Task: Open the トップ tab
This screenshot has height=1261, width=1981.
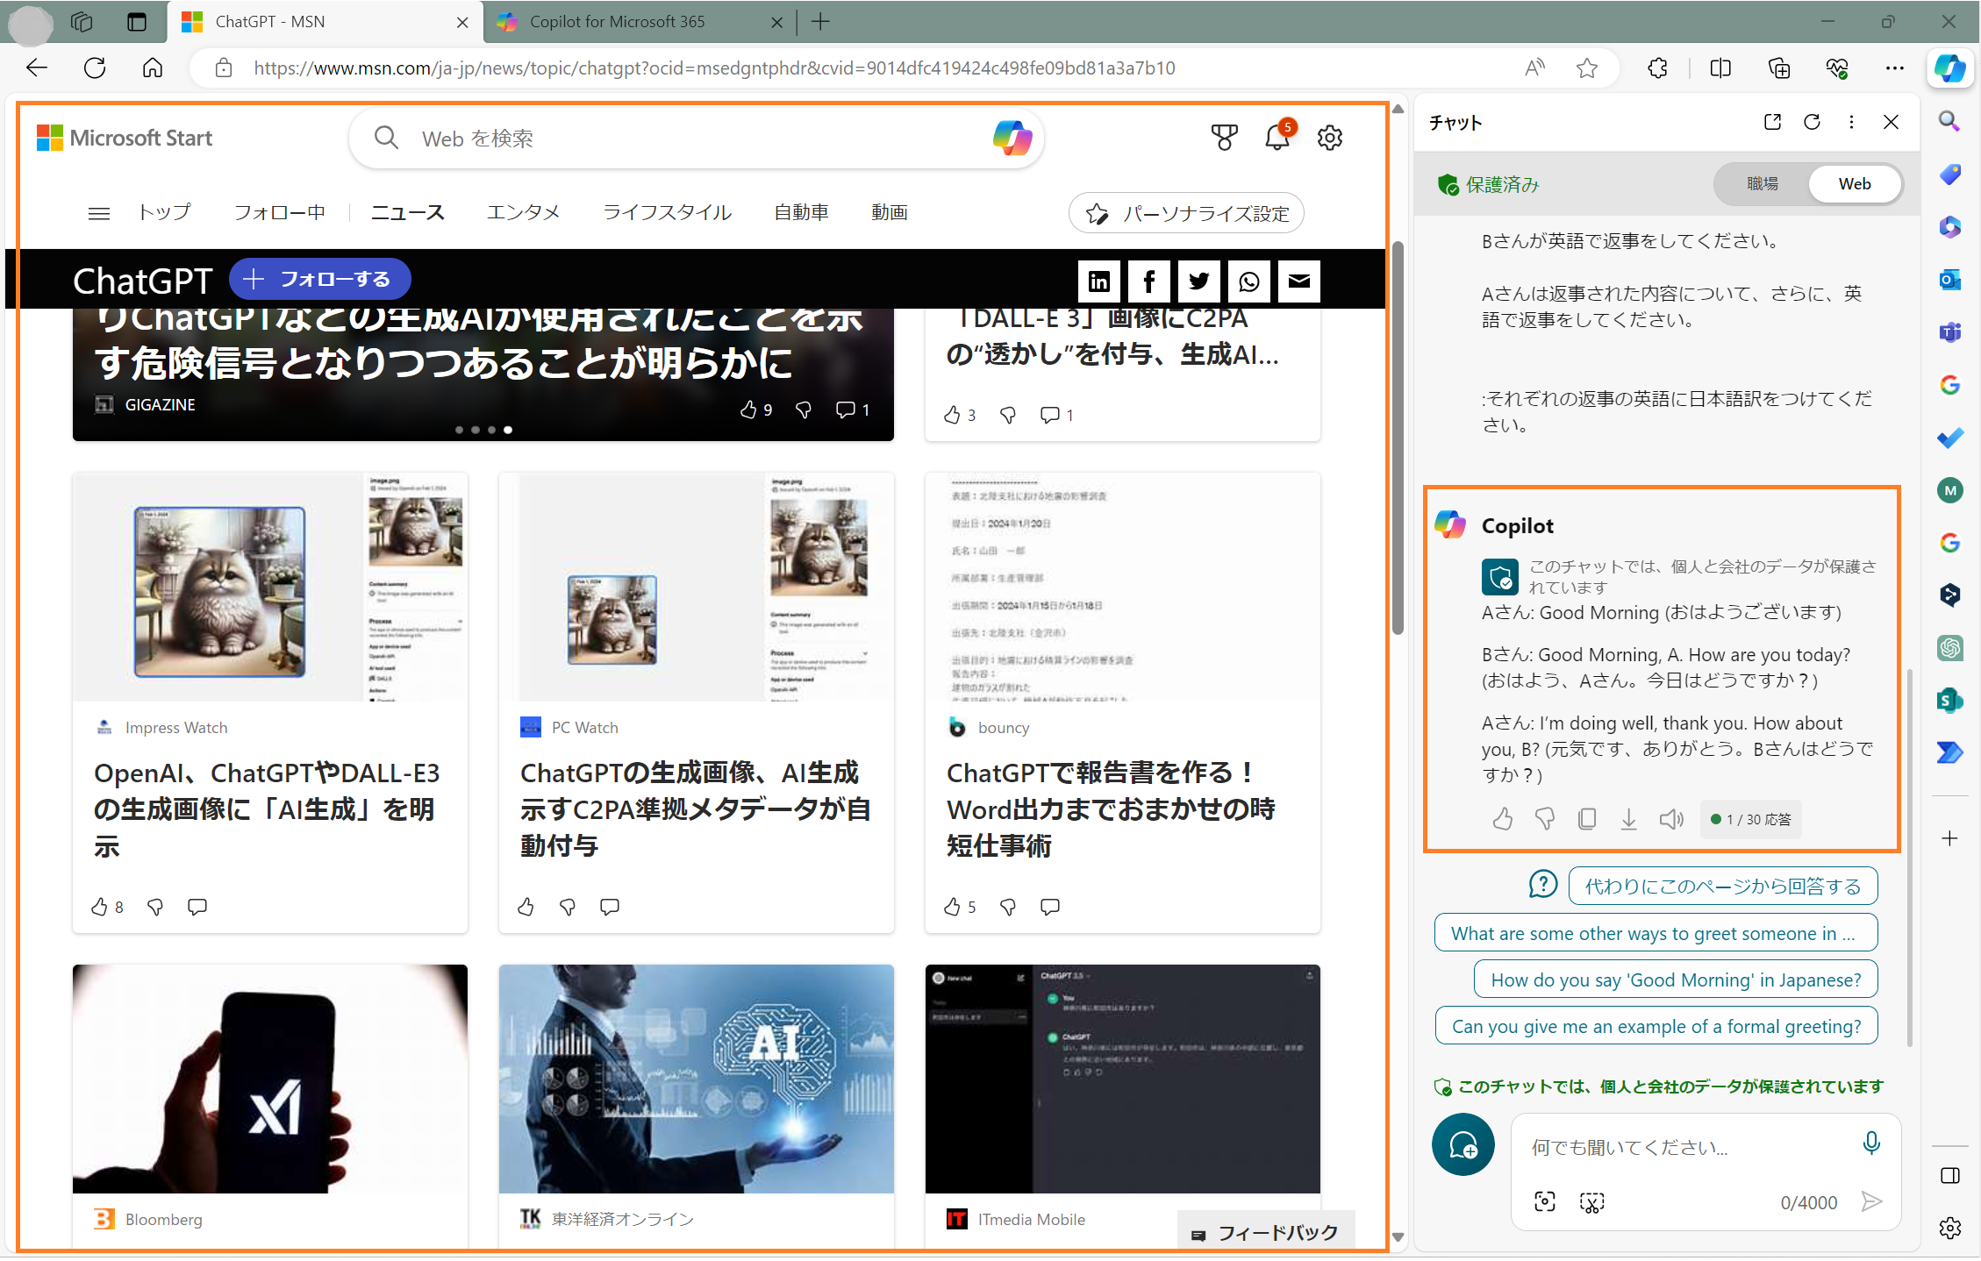Action: [x=164, y=213]
